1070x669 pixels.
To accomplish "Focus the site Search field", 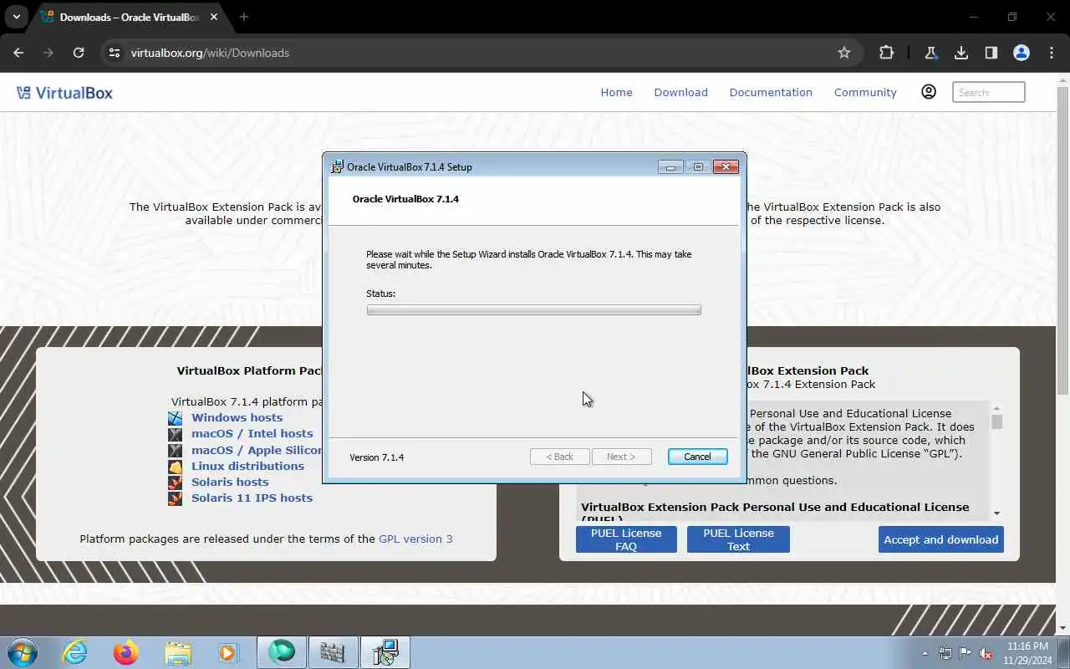I will 988,92.
